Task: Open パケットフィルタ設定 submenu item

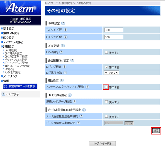Action: [16, 60]
